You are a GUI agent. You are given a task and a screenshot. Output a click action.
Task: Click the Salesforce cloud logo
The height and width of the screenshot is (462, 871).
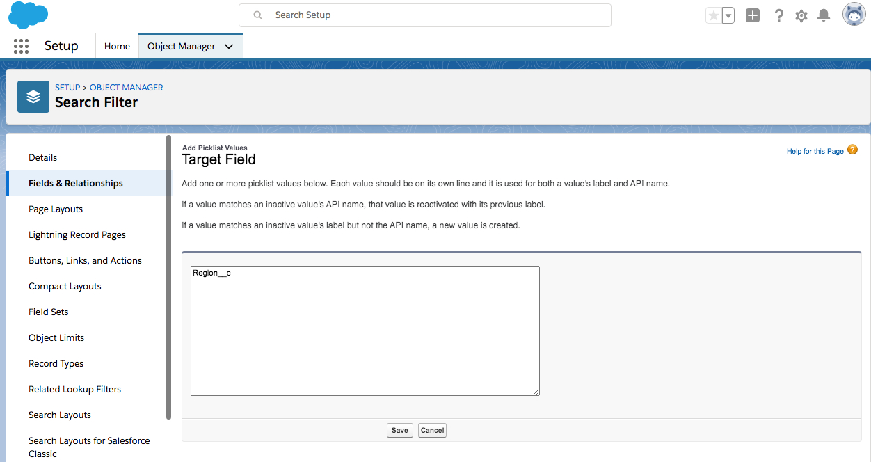tap(28, 15)
